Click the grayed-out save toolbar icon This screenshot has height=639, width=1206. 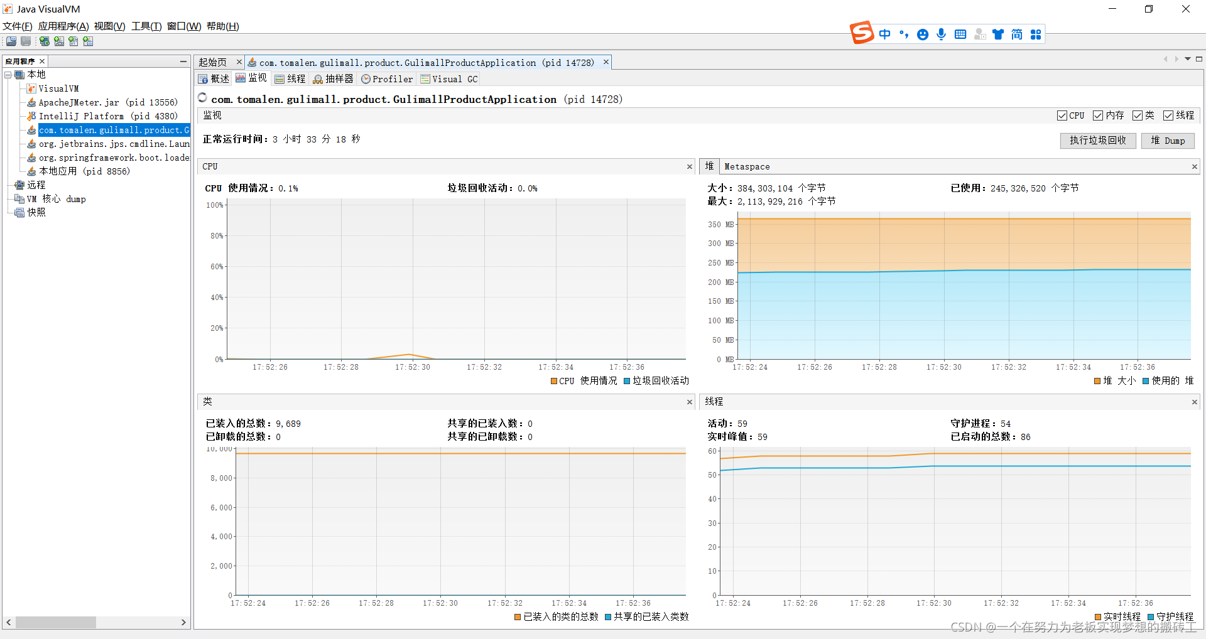26,41
